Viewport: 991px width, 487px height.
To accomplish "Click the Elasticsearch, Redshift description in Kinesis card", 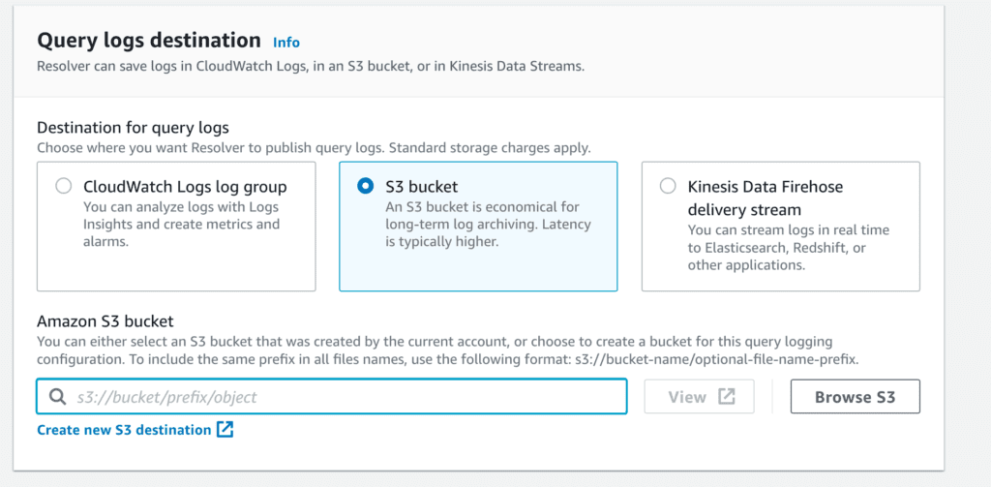I will tap(788, 247).
